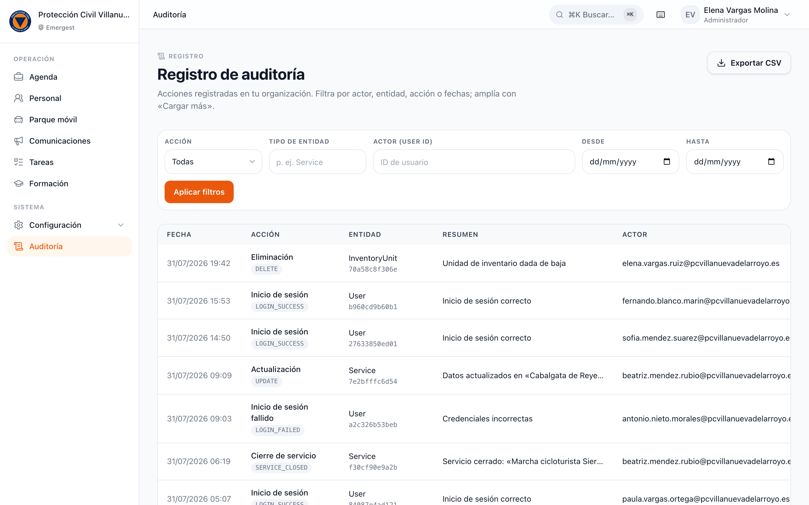809x505 pixels.
Task: Click the EV user avatar
Action: tap(690, 15)
